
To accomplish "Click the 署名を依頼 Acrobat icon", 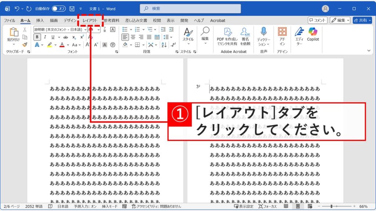I will 245,32.
